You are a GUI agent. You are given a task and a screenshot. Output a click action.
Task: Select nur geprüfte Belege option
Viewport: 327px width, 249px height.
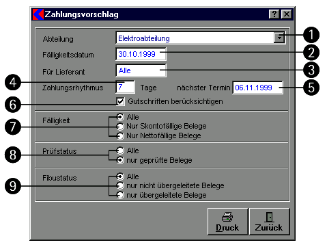(120, 160)
